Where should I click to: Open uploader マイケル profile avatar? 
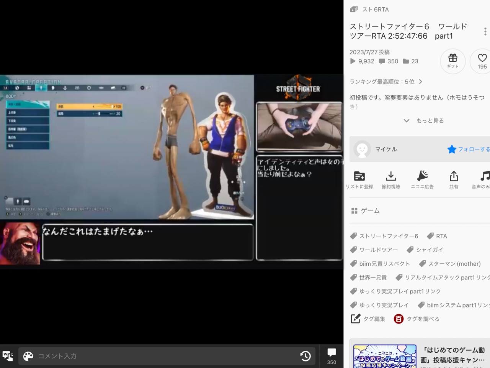362,149
